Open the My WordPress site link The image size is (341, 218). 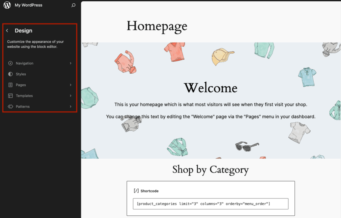point(28,5)
